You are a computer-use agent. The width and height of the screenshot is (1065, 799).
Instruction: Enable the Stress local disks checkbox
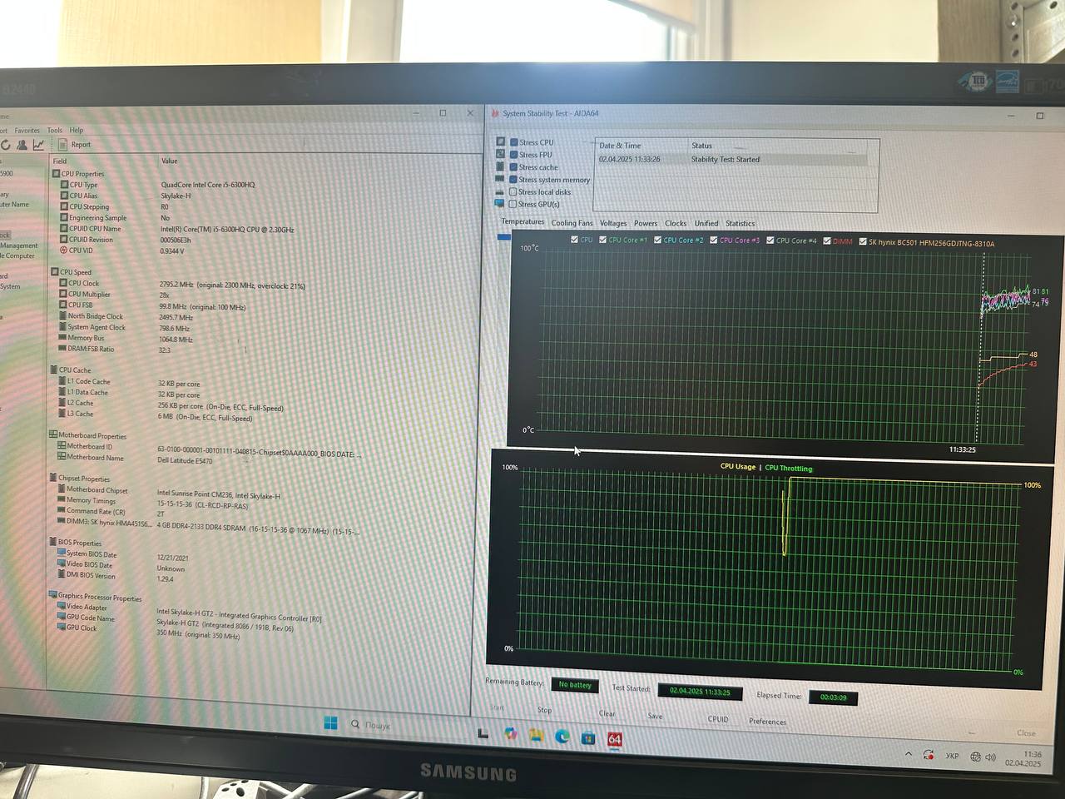pos(513,191)
